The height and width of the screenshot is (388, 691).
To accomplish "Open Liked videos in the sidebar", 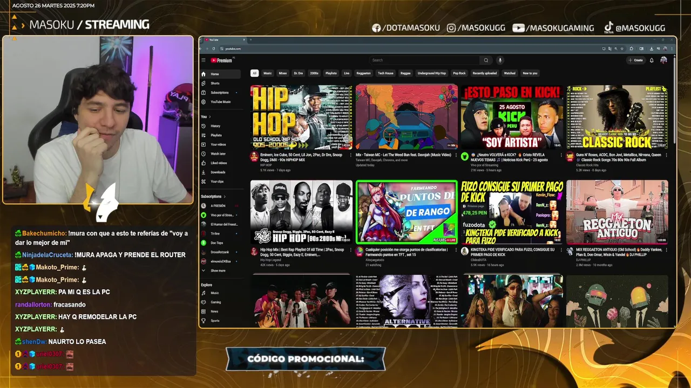I will coord(220,163).
